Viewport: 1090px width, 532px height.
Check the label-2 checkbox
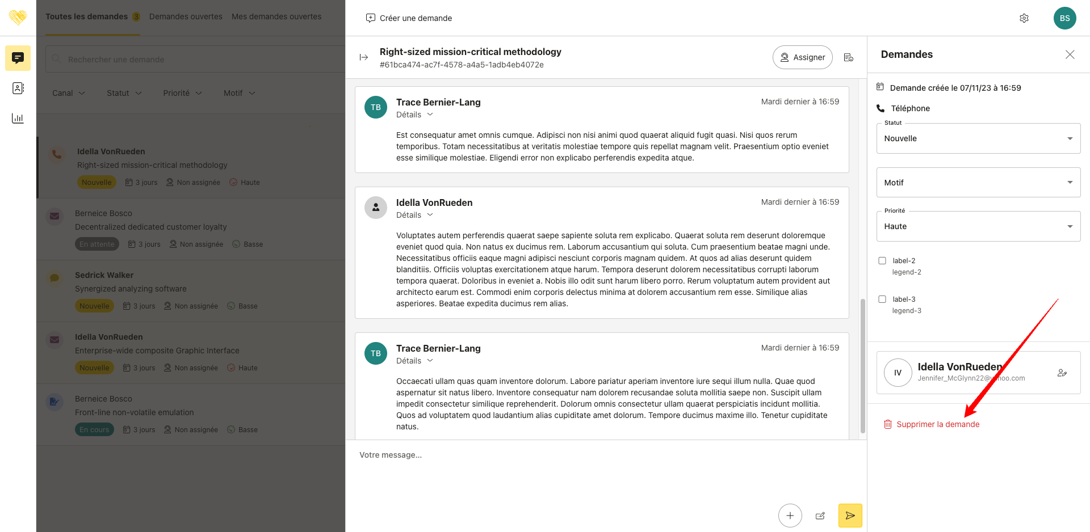(882, 261)
